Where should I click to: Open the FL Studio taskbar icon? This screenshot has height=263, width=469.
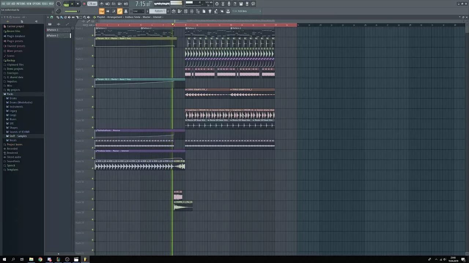85,259
